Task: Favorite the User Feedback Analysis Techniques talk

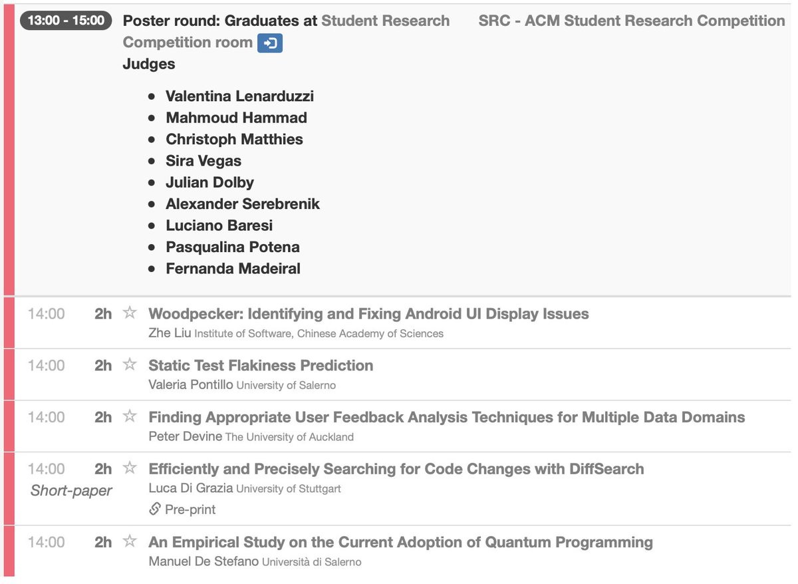Action: 130,417
